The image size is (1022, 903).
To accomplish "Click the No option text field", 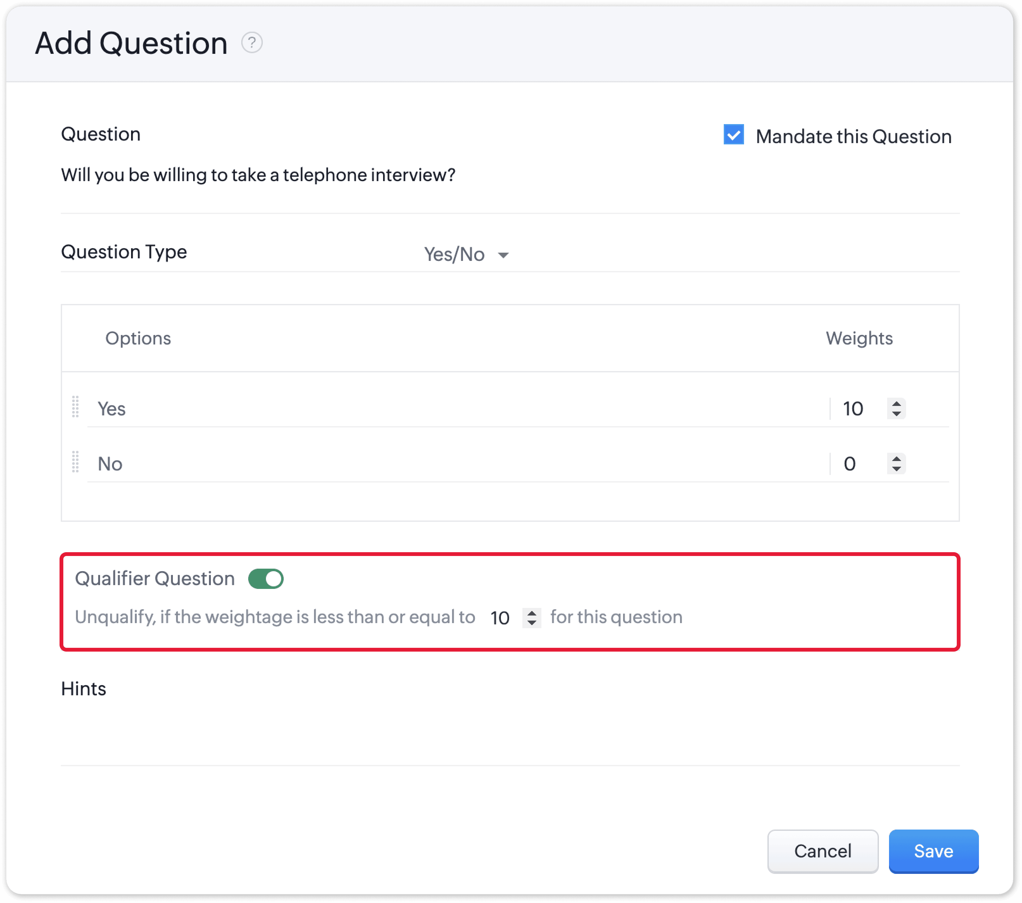I will [450, 464].
